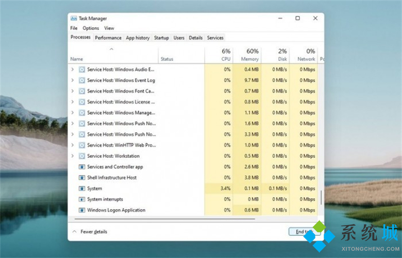
Task: Expand Service Host: Windows Manage... row
Action: point(73,113)
